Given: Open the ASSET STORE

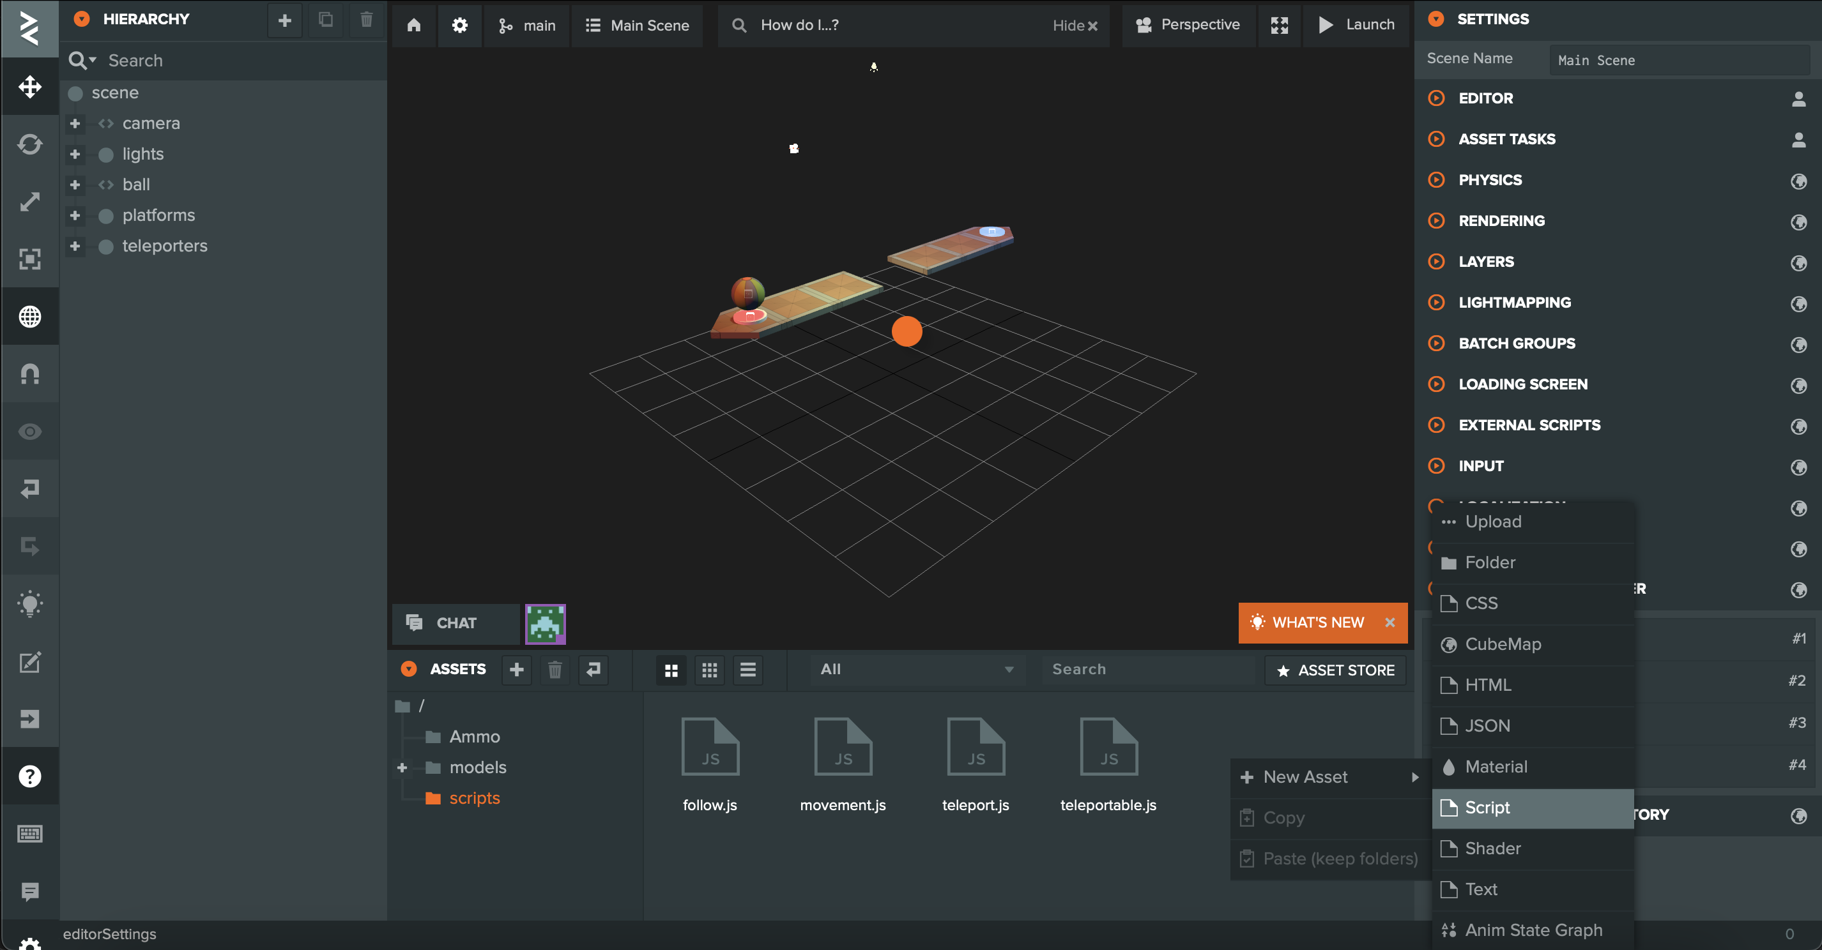Looking at the screenshot, I should click(1335, 669).
